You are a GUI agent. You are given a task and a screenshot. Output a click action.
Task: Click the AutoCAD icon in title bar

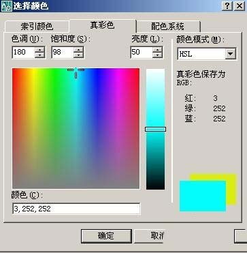[6, 6]
